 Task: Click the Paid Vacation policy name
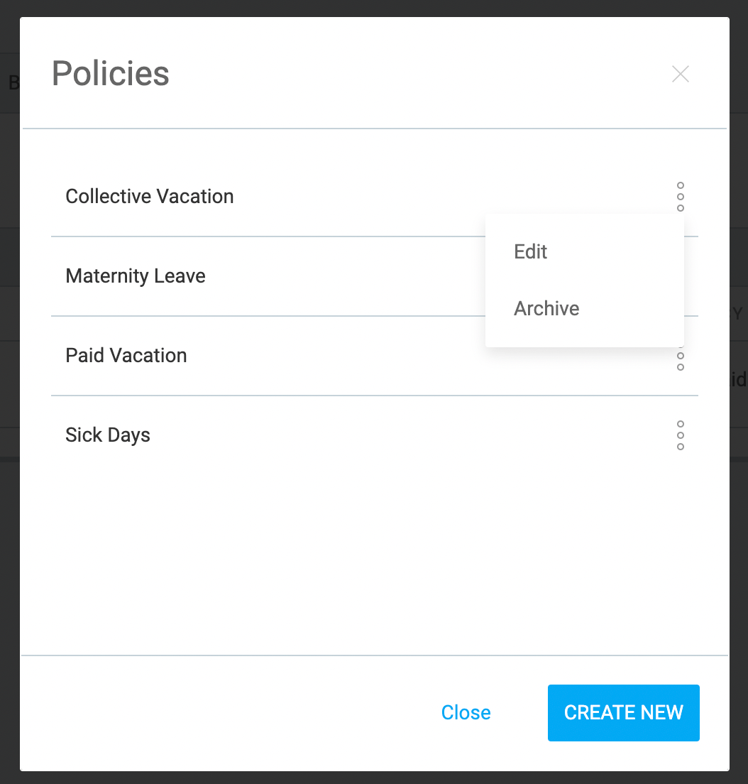pos(126,355)
